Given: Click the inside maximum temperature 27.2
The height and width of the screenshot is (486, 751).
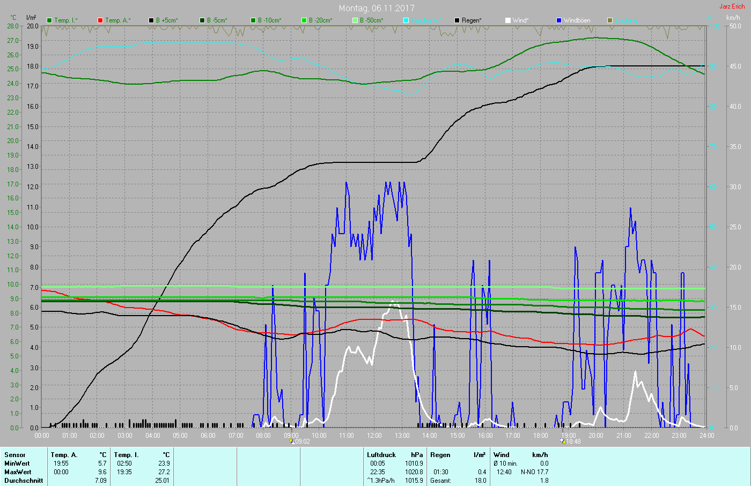Looking at the screenshot, I should point(164,472).
